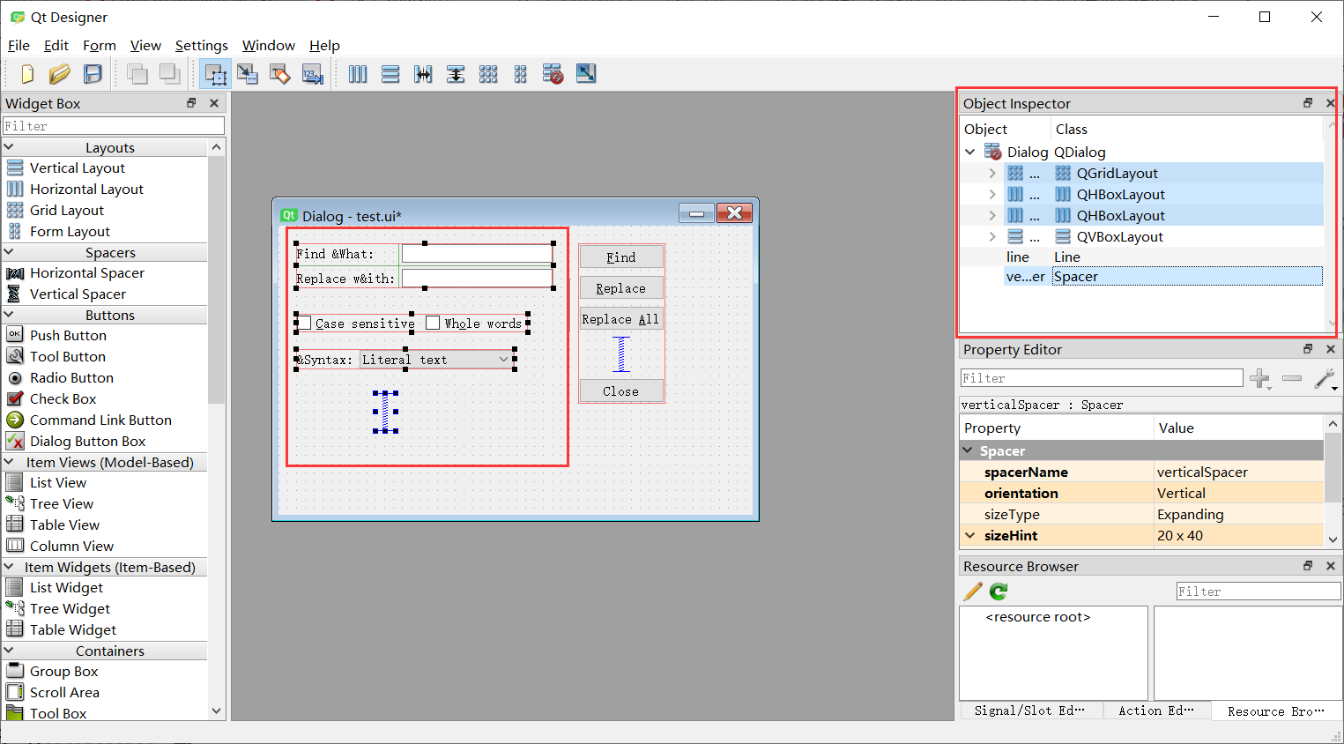This screenshot has width=1344, height=744.
Task: Click the Save Form floppy icon
Action: 93,74
